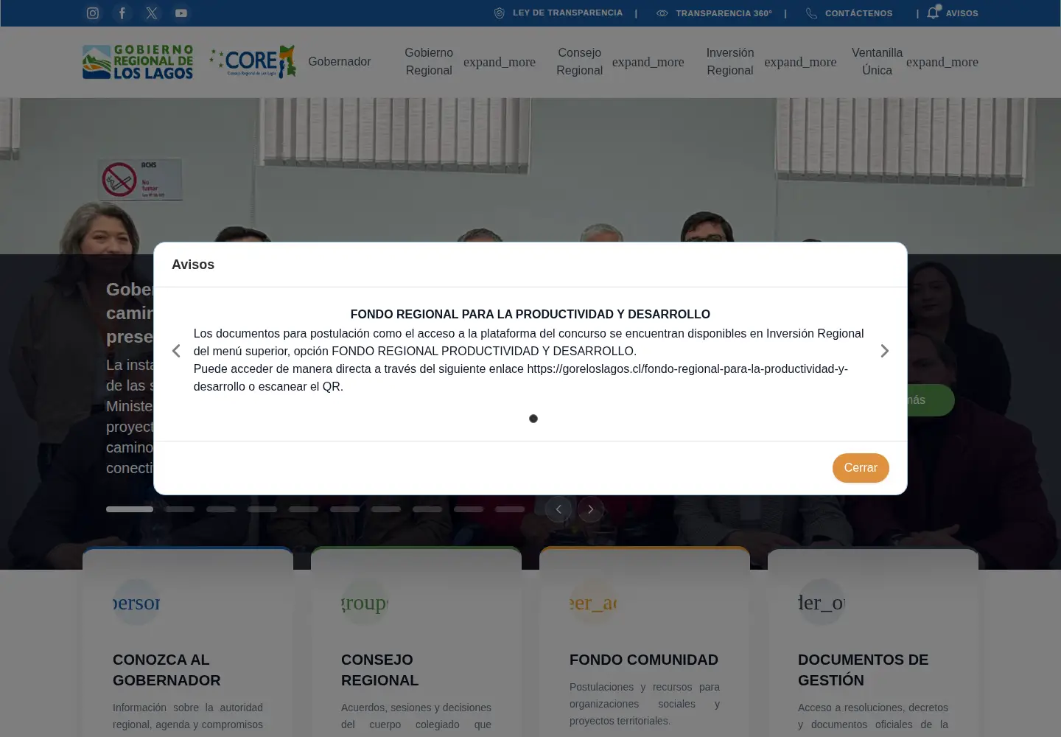Open the Contáctenos link

point(858,13)
